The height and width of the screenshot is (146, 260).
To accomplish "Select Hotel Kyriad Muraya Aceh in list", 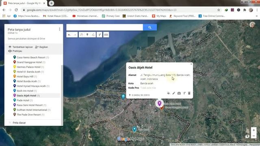I will tap(31, 86).
